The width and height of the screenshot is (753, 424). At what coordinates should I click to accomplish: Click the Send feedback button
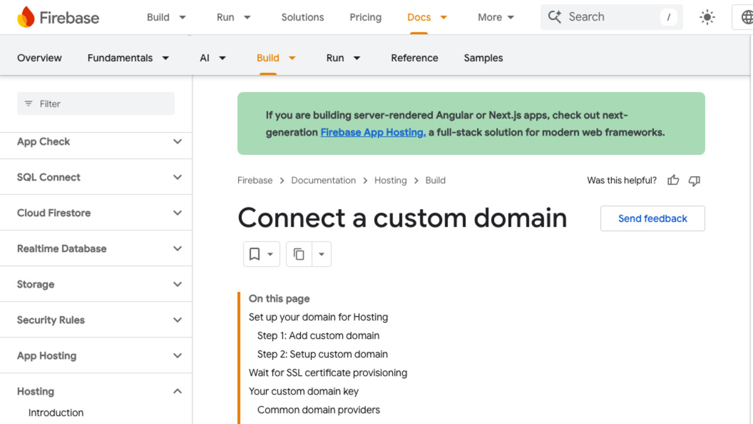[x=652, y=218]
